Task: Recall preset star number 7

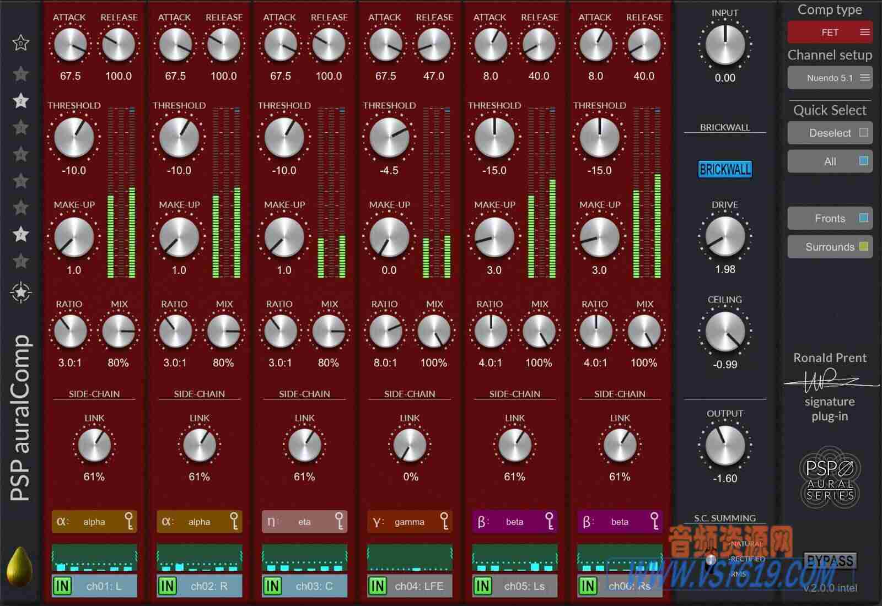Action: (x=20, y=234)
